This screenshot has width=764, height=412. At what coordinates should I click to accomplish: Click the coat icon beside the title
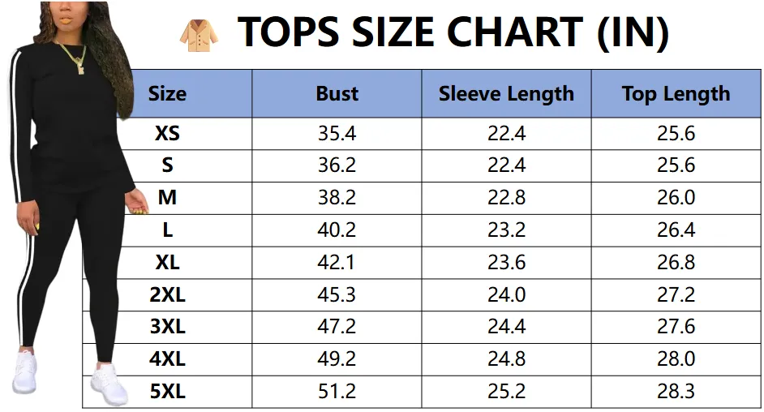tap(198, 34)
